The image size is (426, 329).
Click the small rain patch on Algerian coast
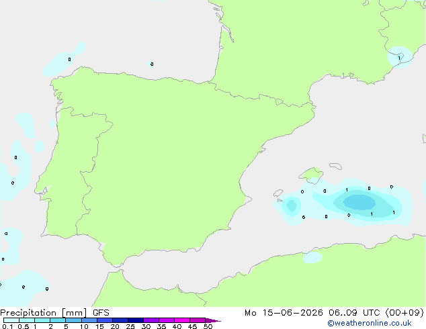(312, 257)
